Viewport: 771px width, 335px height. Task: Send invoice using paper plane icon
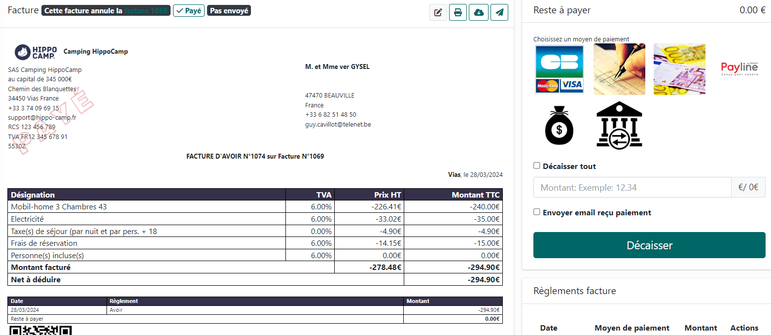coord(499,12)
